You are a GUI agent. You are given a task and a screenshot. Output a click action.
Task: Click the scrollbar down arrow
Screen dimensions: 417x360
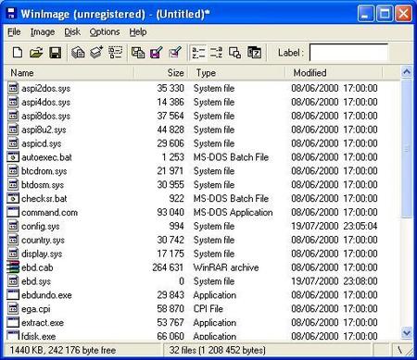tap(407, 333)
